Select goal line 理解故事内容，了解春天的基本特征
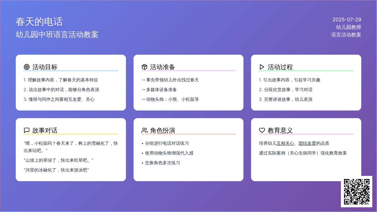Viewport: 377px width, 212px height. pos(61,80)
